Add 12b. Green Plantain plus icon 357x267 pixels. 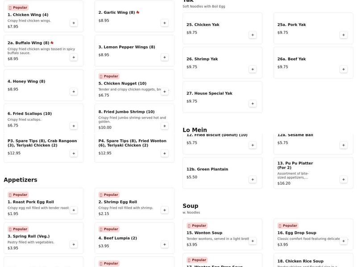click(x=253, y=180)
